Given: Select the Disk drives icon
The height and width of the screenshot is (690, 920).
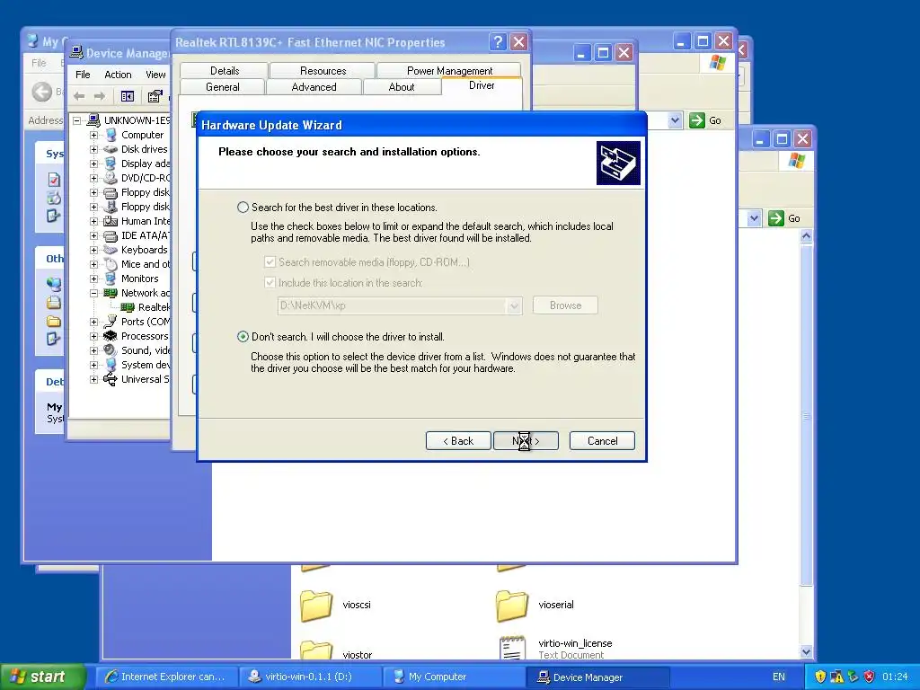Looking at the screenshot, I should pos(111,149).
